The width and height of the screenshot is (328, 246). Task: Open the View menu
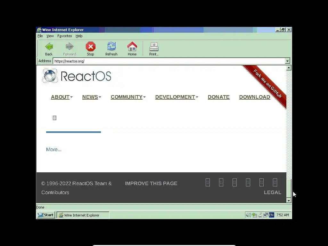point(50,36)
